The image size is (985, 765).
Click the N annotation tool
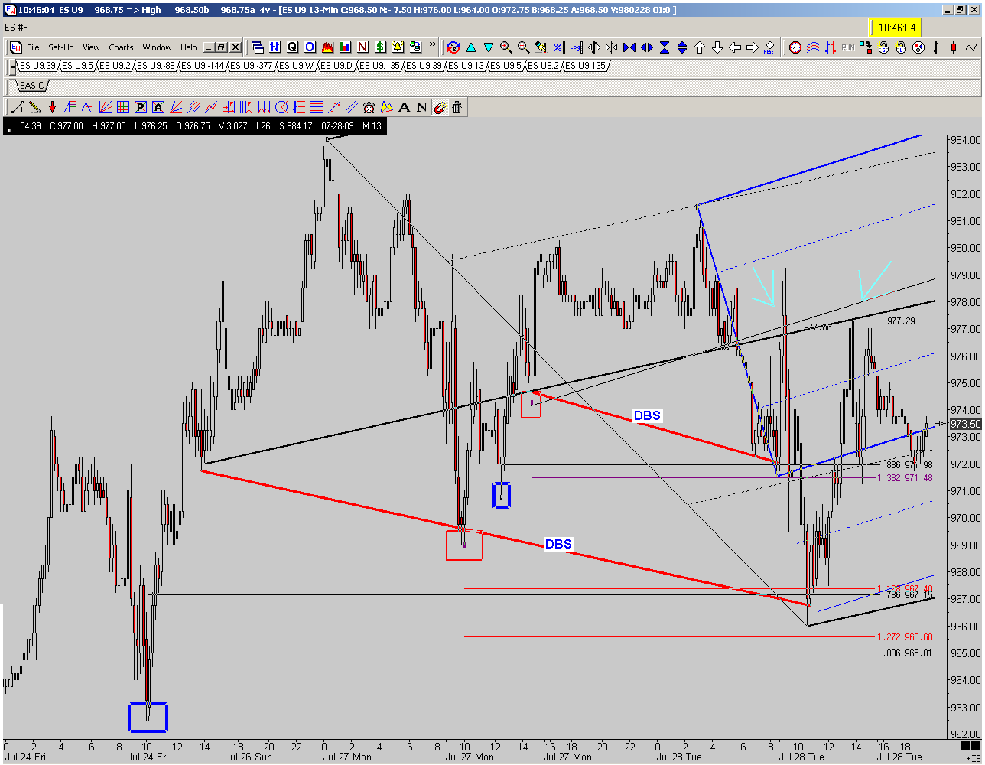(421, 107)
